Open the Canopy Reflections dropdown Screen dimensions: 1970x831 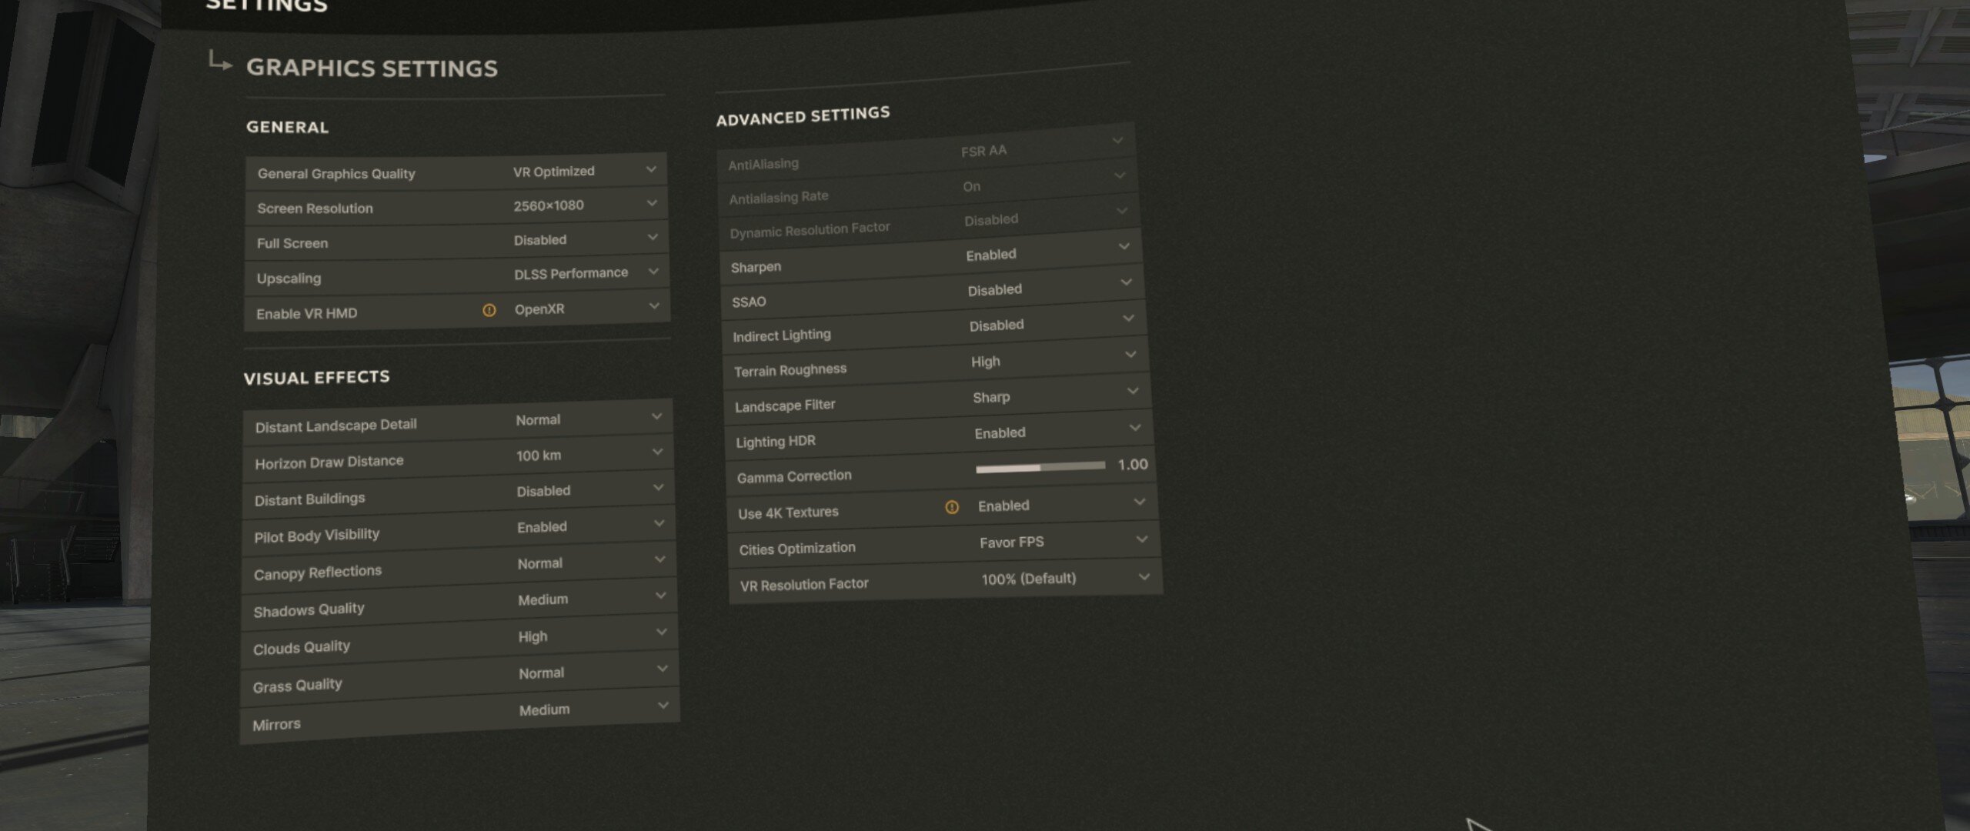[x=593, y=562]
